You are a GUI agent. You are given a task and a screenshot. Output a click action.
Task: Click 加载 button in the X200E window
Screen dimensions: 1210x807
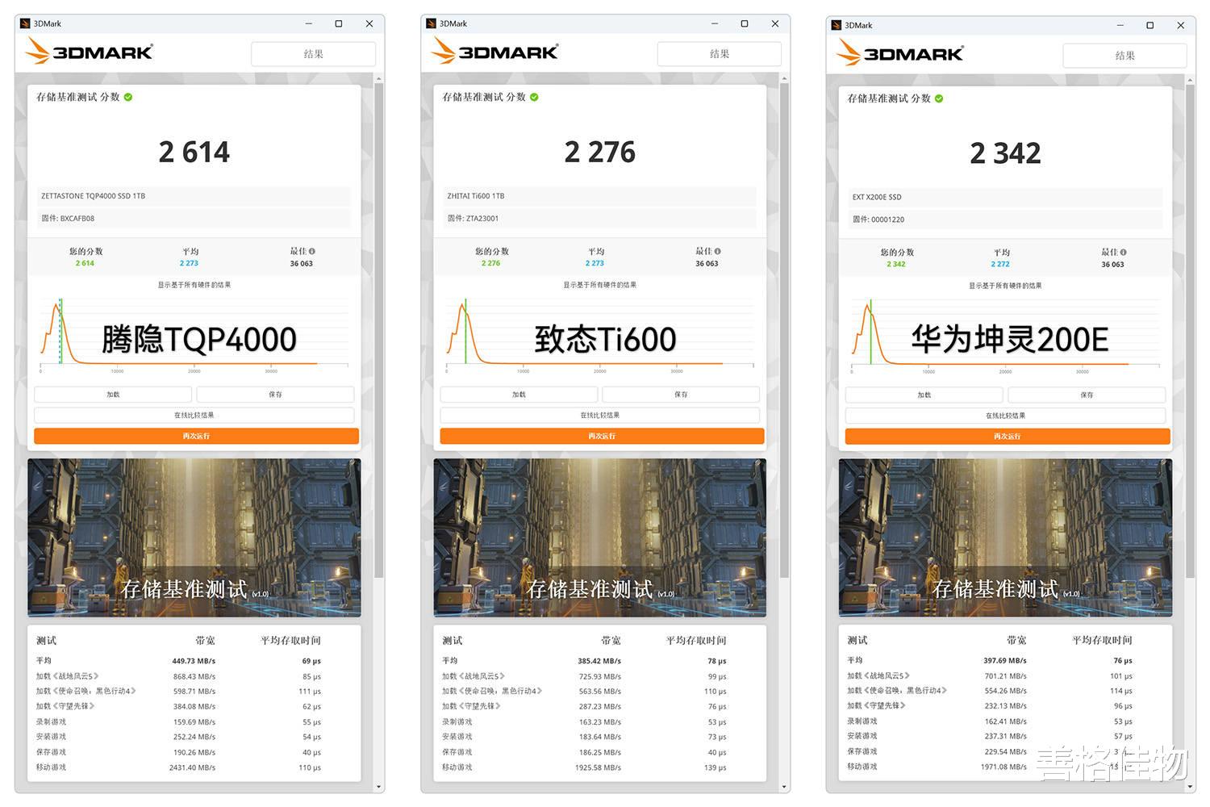coord(924,395)
